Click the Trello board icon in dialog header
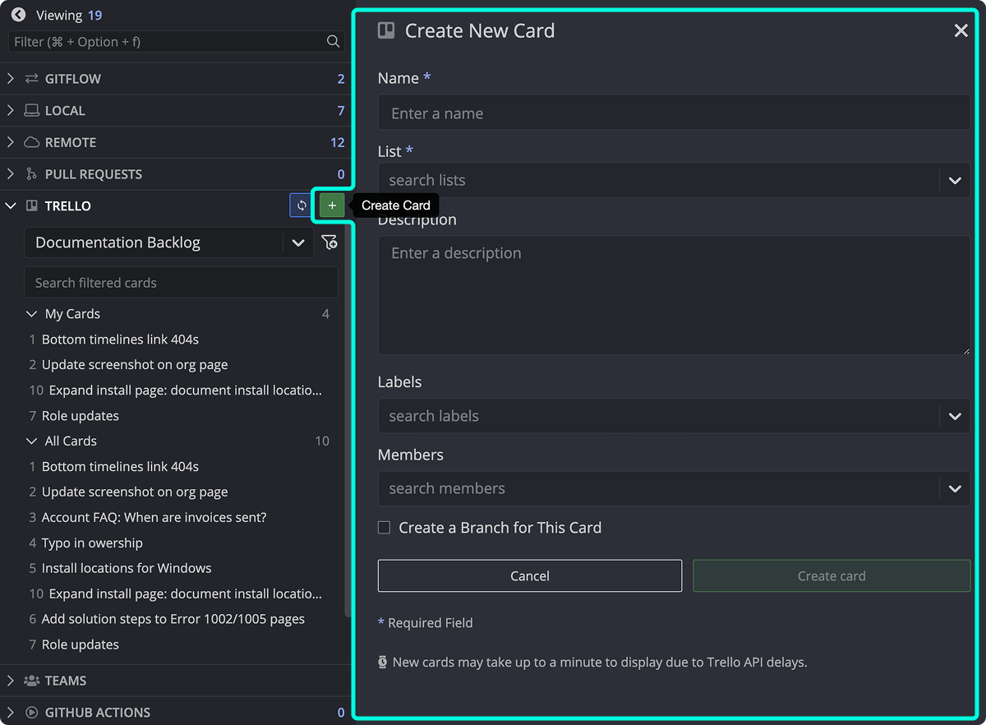 coord(386,30)
